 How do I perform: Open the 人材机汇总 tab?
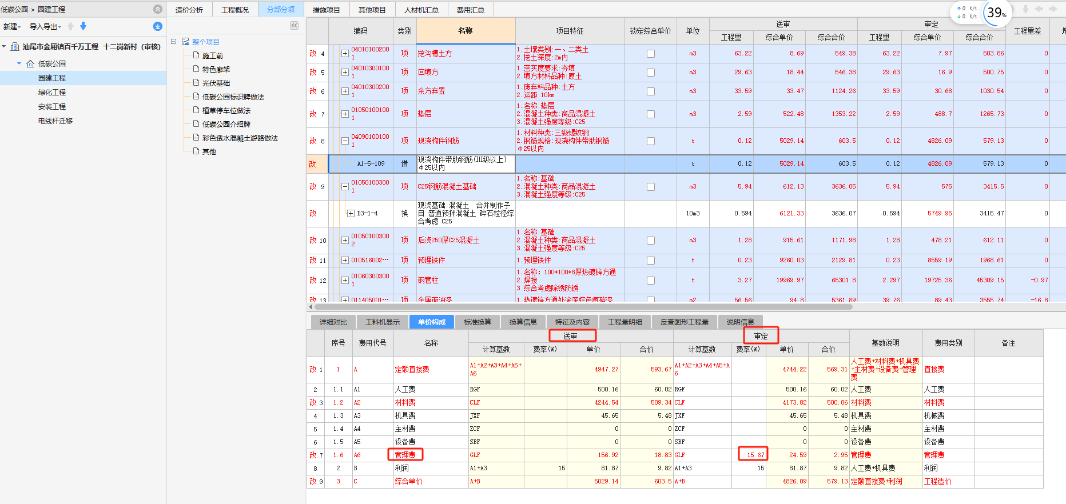click(x=421, y=10)
